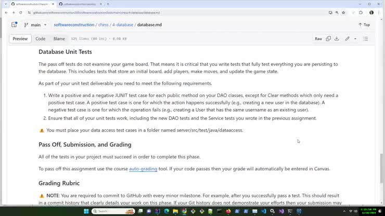Image resolution: width=385 pixels, height=216 pixels.
Task: Show hidden system tray icons chevron
Action: 344,211
